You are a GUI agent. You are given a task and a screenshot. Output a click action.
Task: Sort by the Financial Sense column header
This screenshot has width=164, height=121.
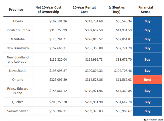(147, 10)
